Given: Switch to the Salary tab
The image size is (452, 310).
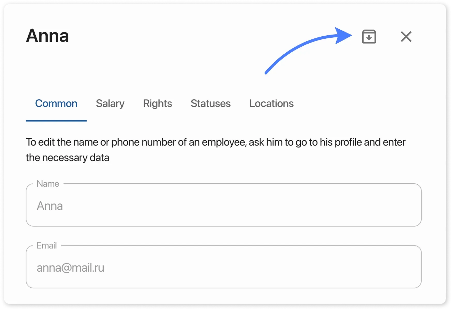Looking at the screenshot, I should 110,103.
